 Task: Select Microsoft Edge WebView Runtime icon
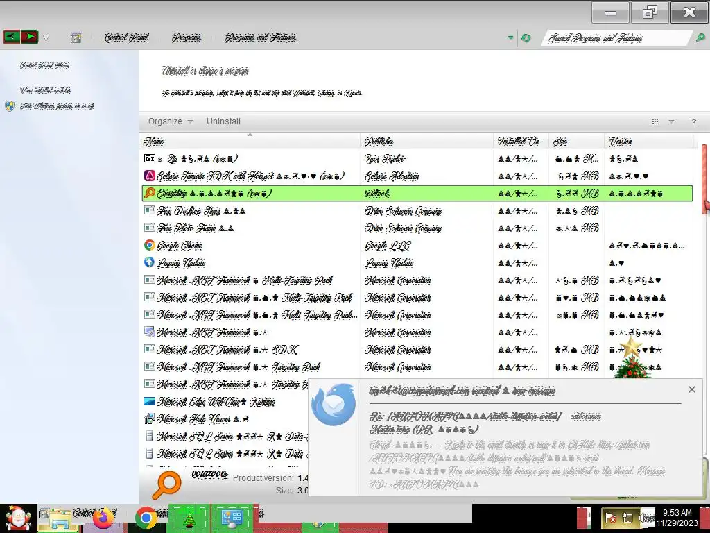click(150, 401)
